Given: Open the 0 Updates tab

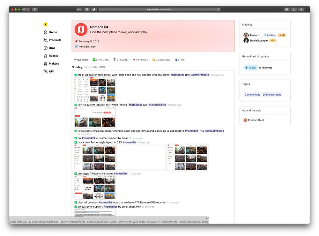Looking at the screenshot, I should [140, 60].
